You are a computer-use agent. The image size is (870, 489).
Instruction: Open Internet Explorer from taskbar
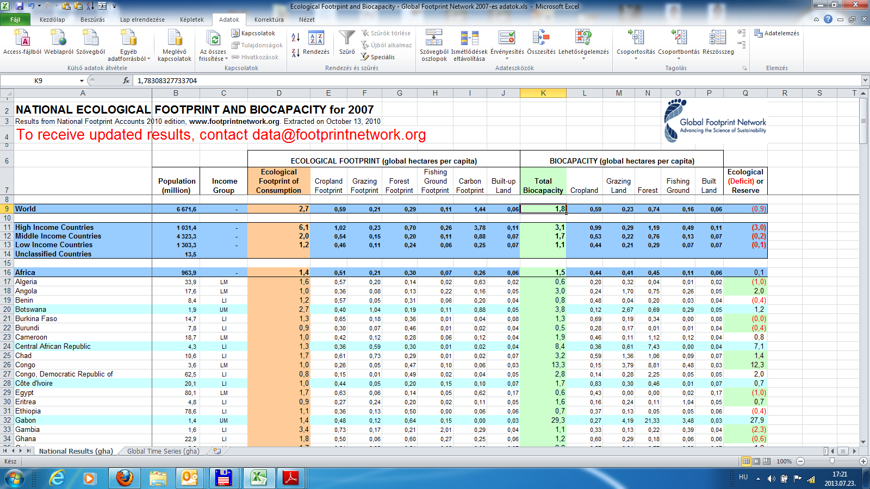57,478
